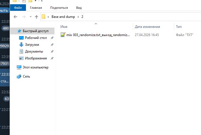Open Загрузки folder in sidebar
The width and height of the screenshot is (201, 135).
point(32,45)
